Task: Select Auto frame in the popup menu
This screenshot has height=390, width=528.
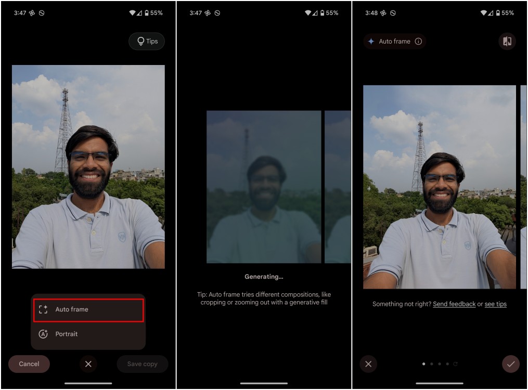Action: (x=88, y=309)
